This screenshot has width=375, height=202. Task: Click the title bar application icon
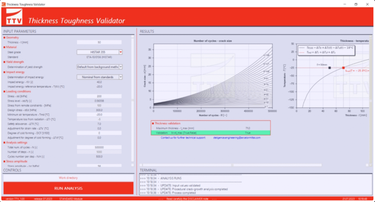(x=3, y=4)
